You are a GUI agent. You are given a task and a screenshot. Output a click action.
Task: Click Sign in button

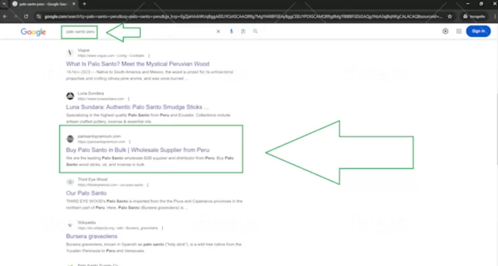478,31
